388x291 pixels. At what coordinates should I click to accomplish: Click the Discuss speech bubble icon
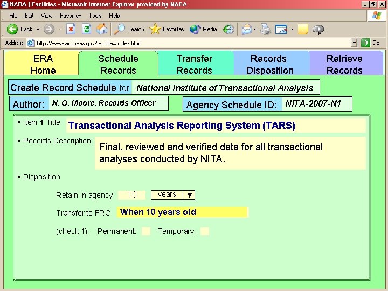318,30
